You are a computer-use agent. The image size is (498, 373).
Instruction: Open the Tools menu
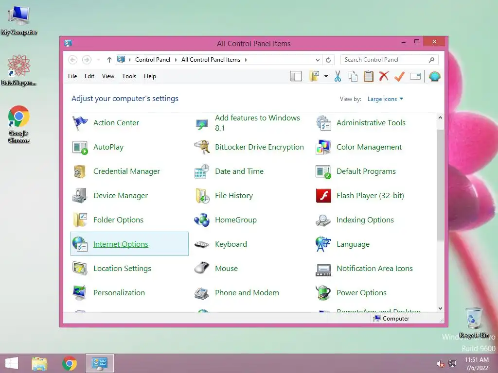(129, 76)
